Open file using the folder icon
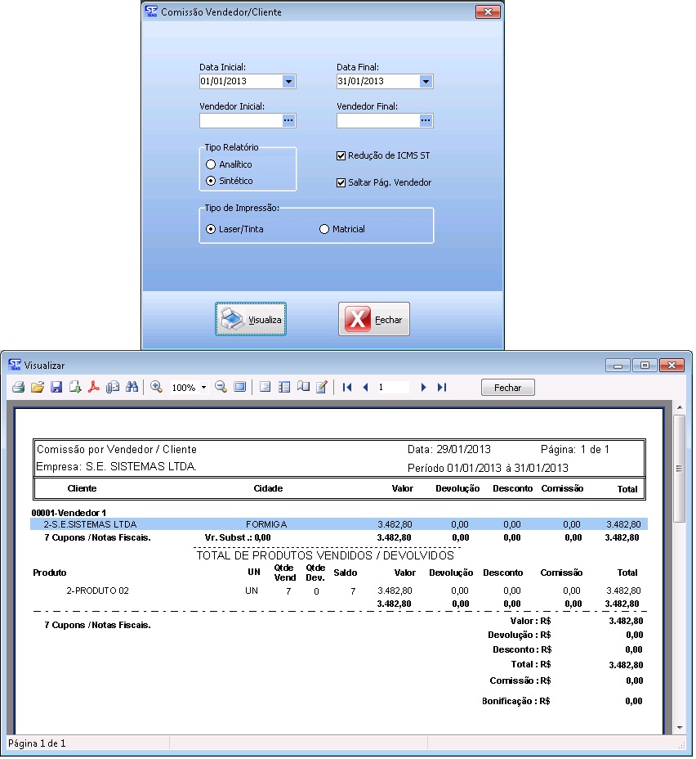 tap(37, 388)
